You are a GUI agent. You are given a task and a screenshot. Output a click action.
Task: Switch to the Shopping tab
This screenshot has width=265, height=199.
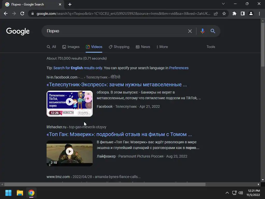pos(119,47)
